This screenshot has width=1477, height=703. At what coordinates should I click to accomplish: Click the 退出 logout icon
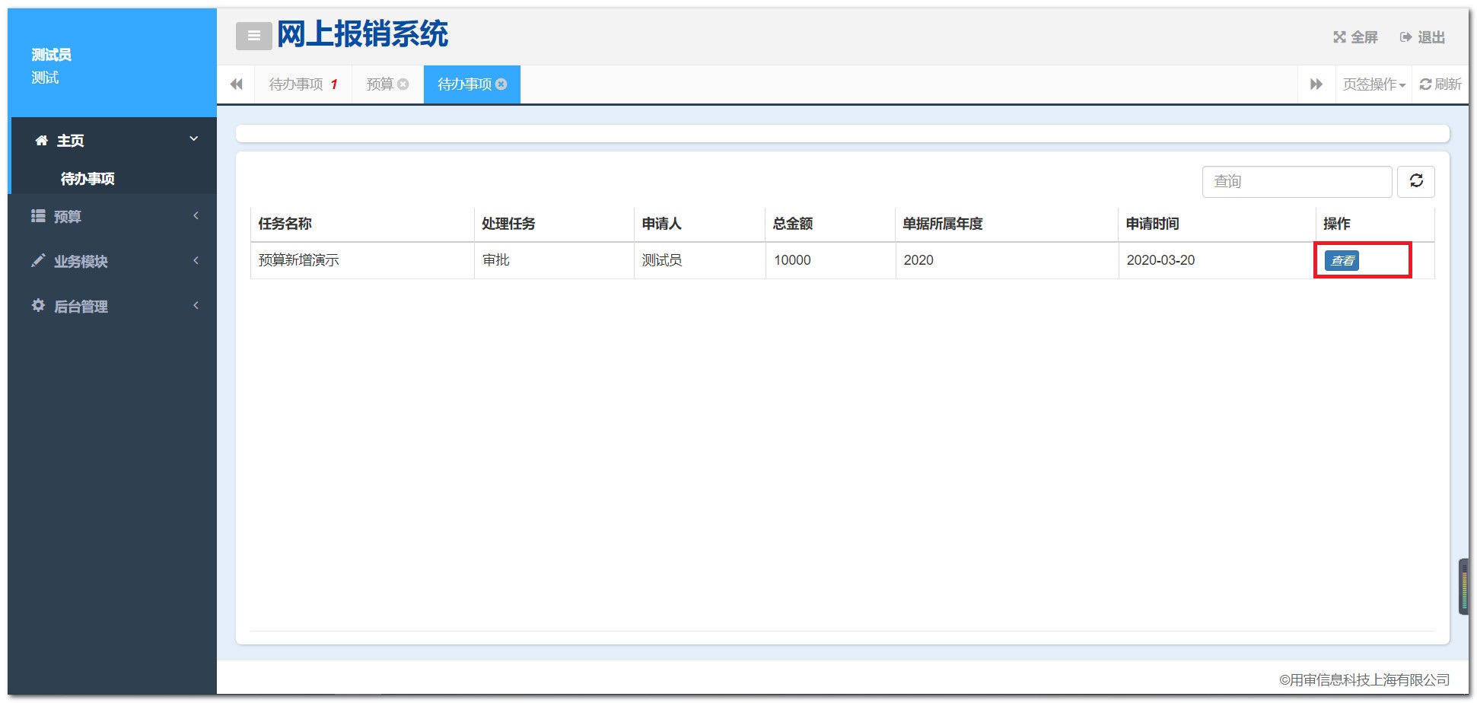pyautogui.click(x=1405, y=37)
